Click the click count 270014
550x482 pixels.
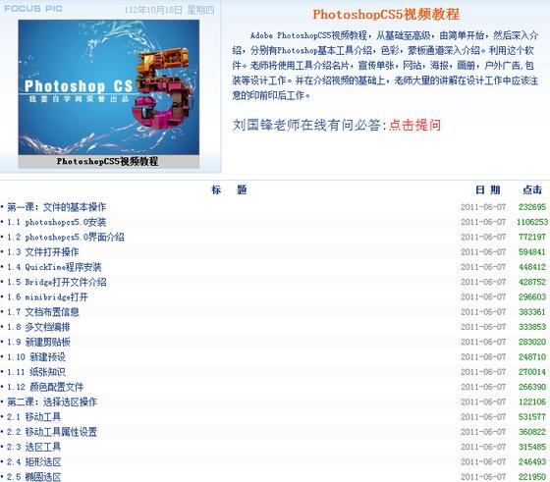pos(532,372)
